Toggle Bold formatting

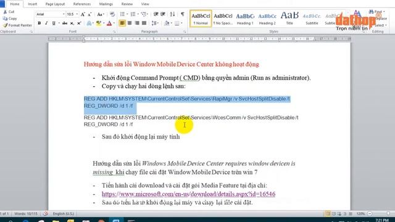point(39,23)
